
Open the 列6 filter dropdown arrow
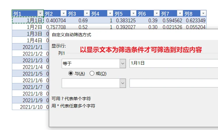[x=157, y=13]
